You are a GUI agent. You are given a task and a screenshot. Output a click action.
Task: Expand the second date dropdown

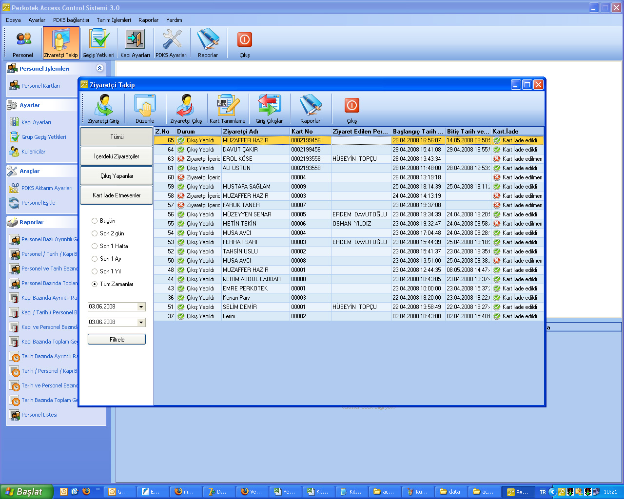141,323
